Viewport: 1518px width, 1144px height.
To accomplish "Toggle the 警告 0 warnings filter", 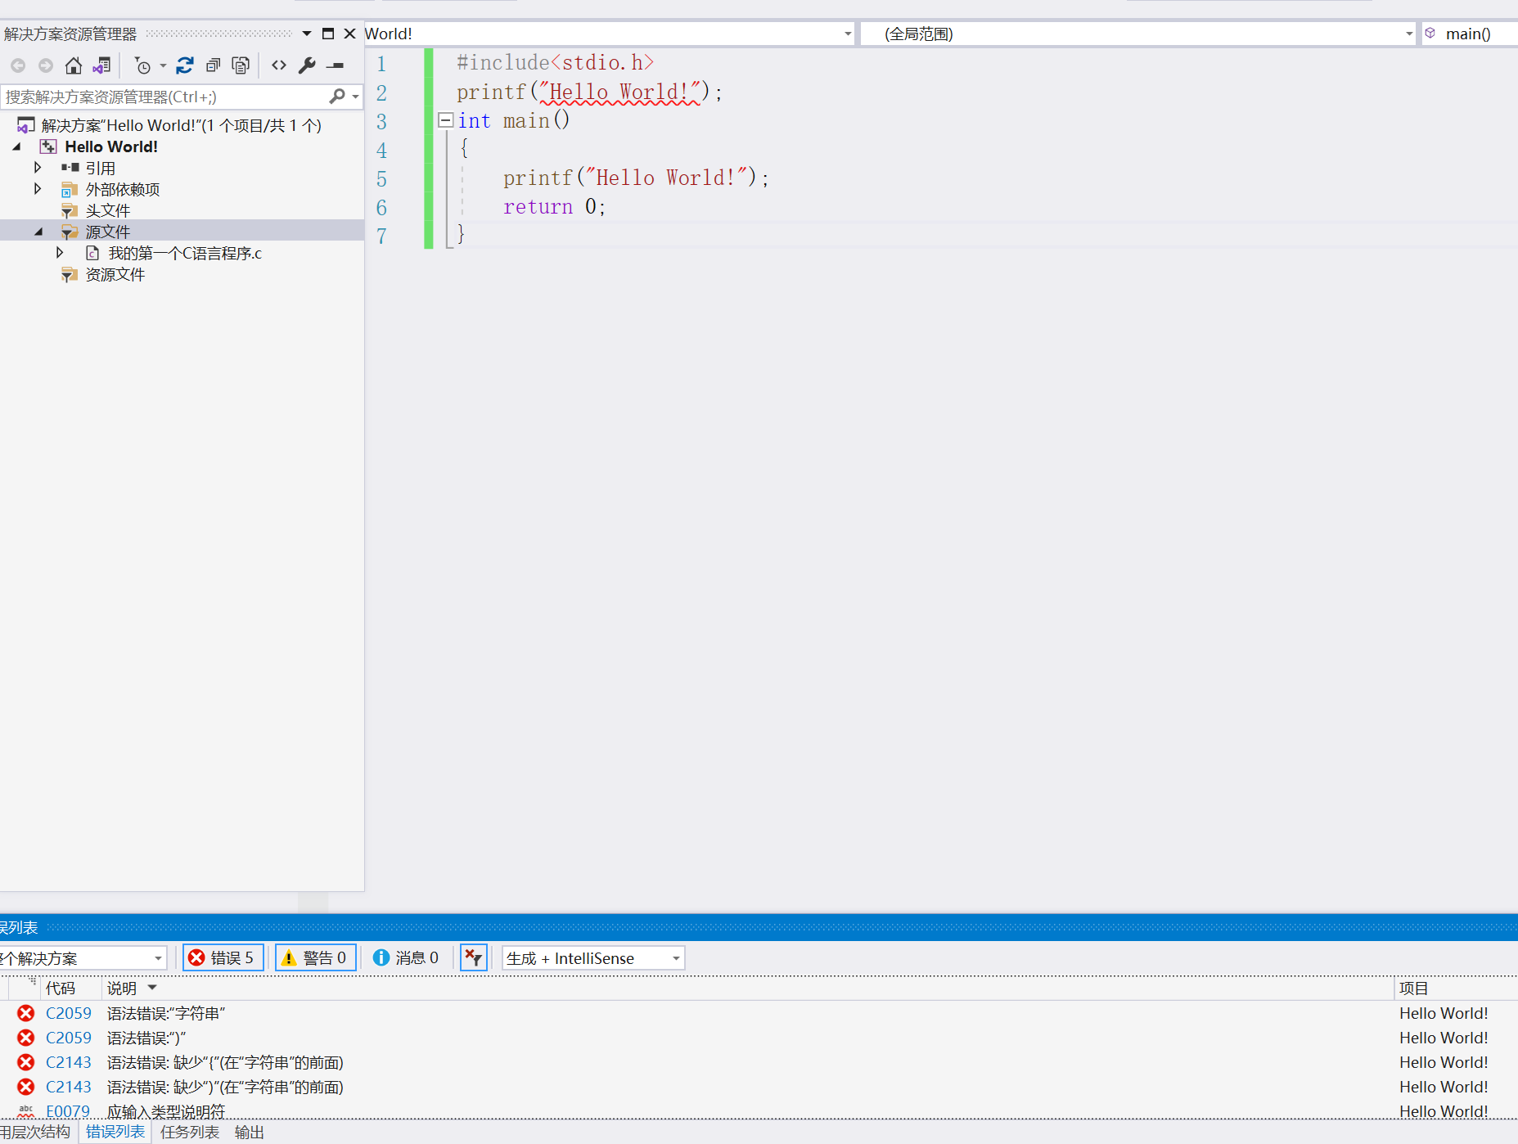I will coord(315,957).
